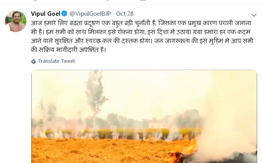The width and height of the screenshot is (262, 163).
Task: Click the globe icon before Translate Tweet
Action: pos(34,61)
